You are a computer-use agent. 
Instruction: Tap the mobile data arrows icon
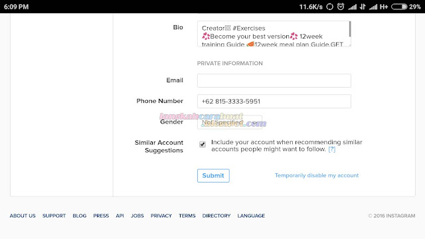tap(363, 7)
